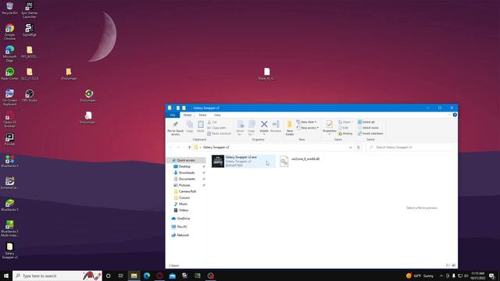
Task: Select the Recycle Bin on the desktop
Action: tap(9, 9)
